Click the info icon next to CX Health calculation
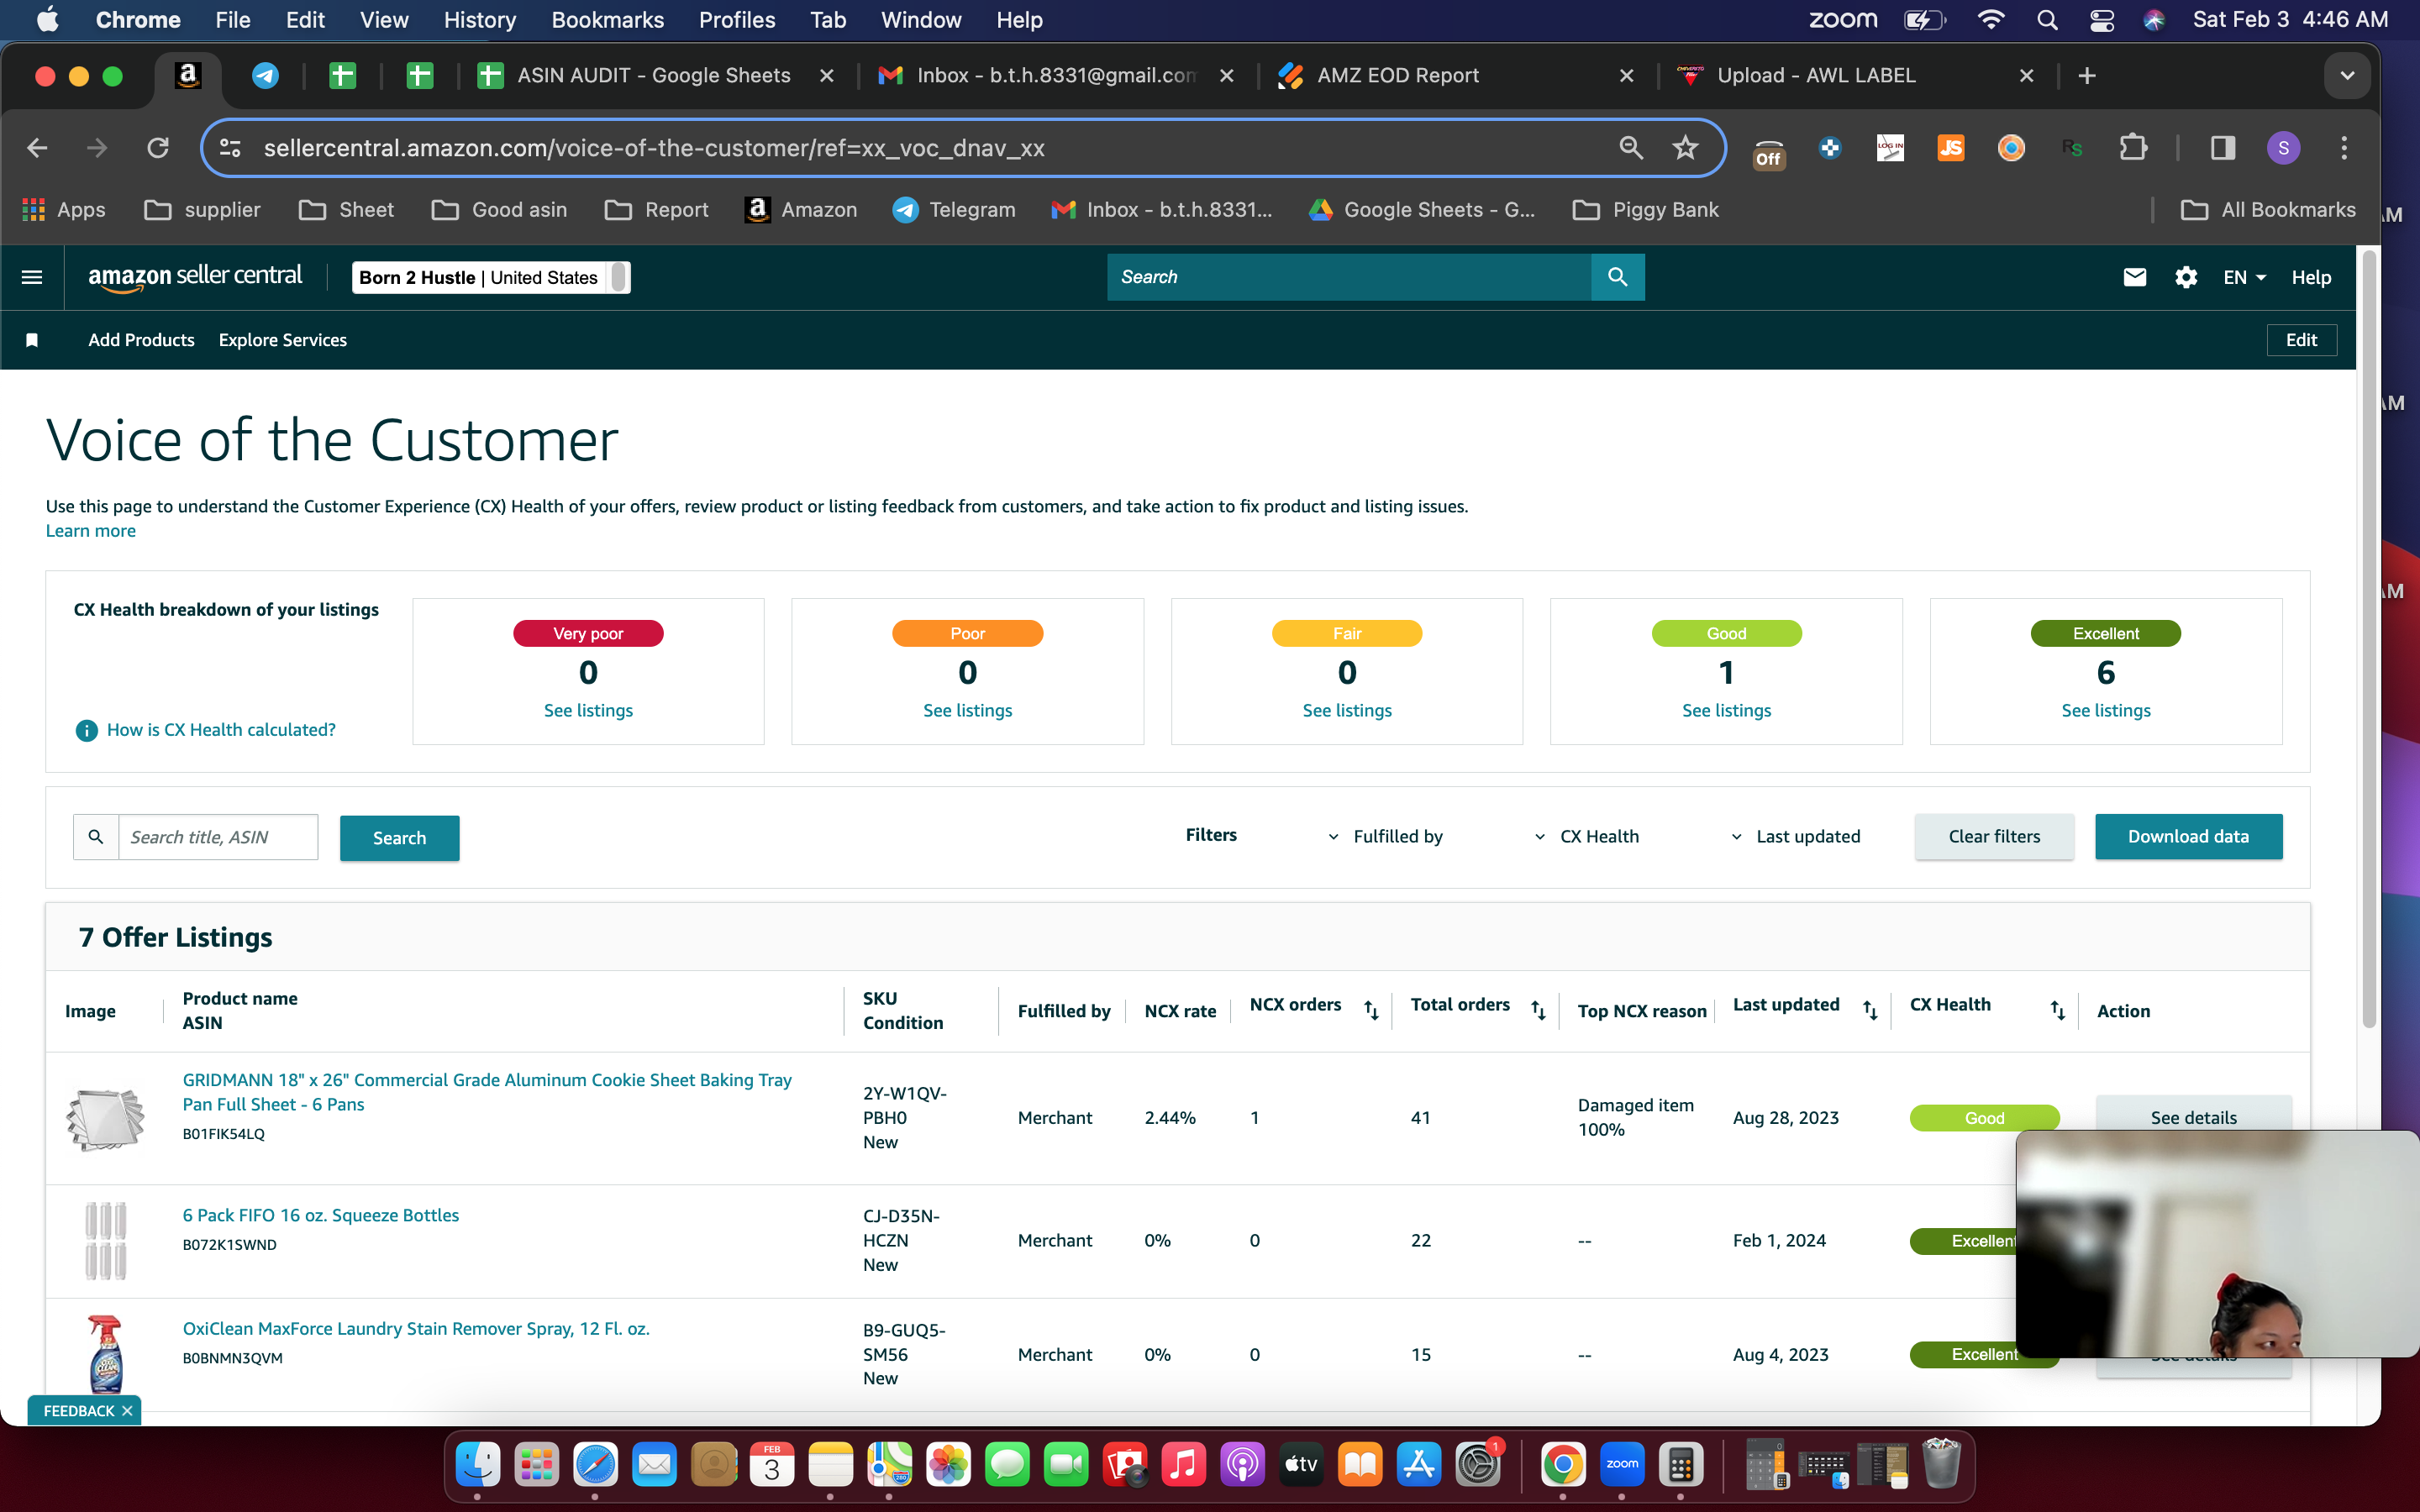Screen dimensions: 2420x1512 [87, 730]
